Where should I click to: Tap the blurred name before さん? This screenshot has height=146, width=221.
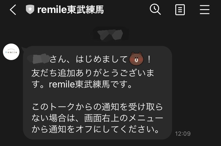pos(40,59)
